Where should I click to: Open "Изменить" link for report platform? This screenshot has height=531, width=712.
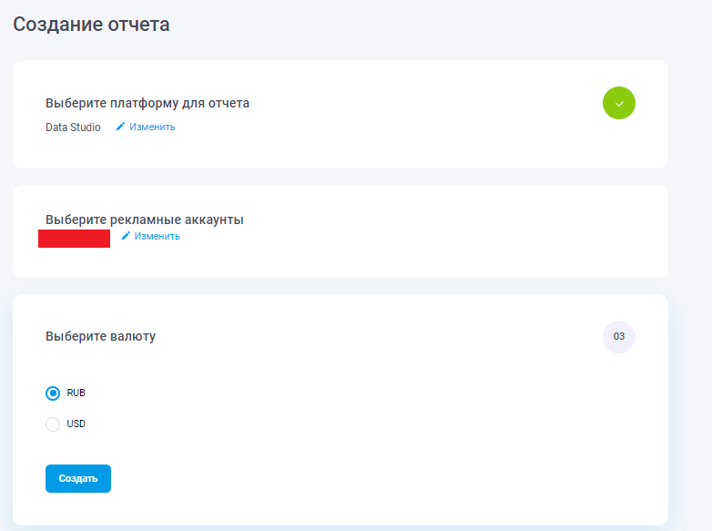[x=152, y=127]
